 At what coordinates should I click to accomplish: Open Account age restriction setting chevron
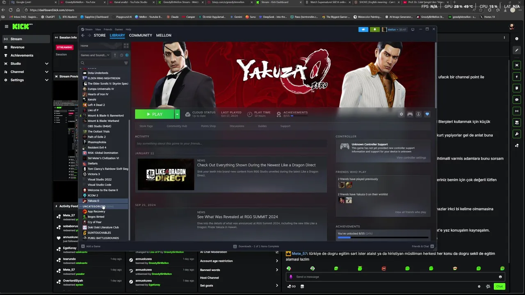point(277,261)
